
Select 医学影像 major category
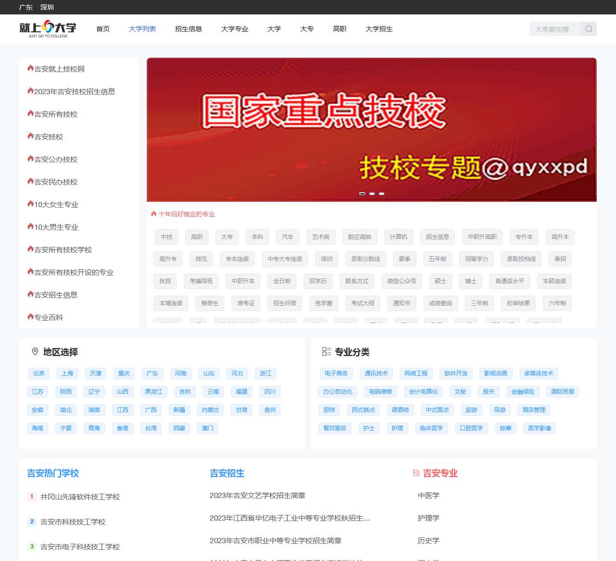539,428
